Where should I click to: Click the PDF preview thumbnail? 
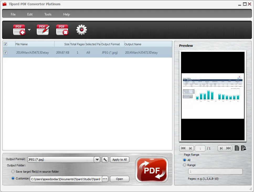213,96
